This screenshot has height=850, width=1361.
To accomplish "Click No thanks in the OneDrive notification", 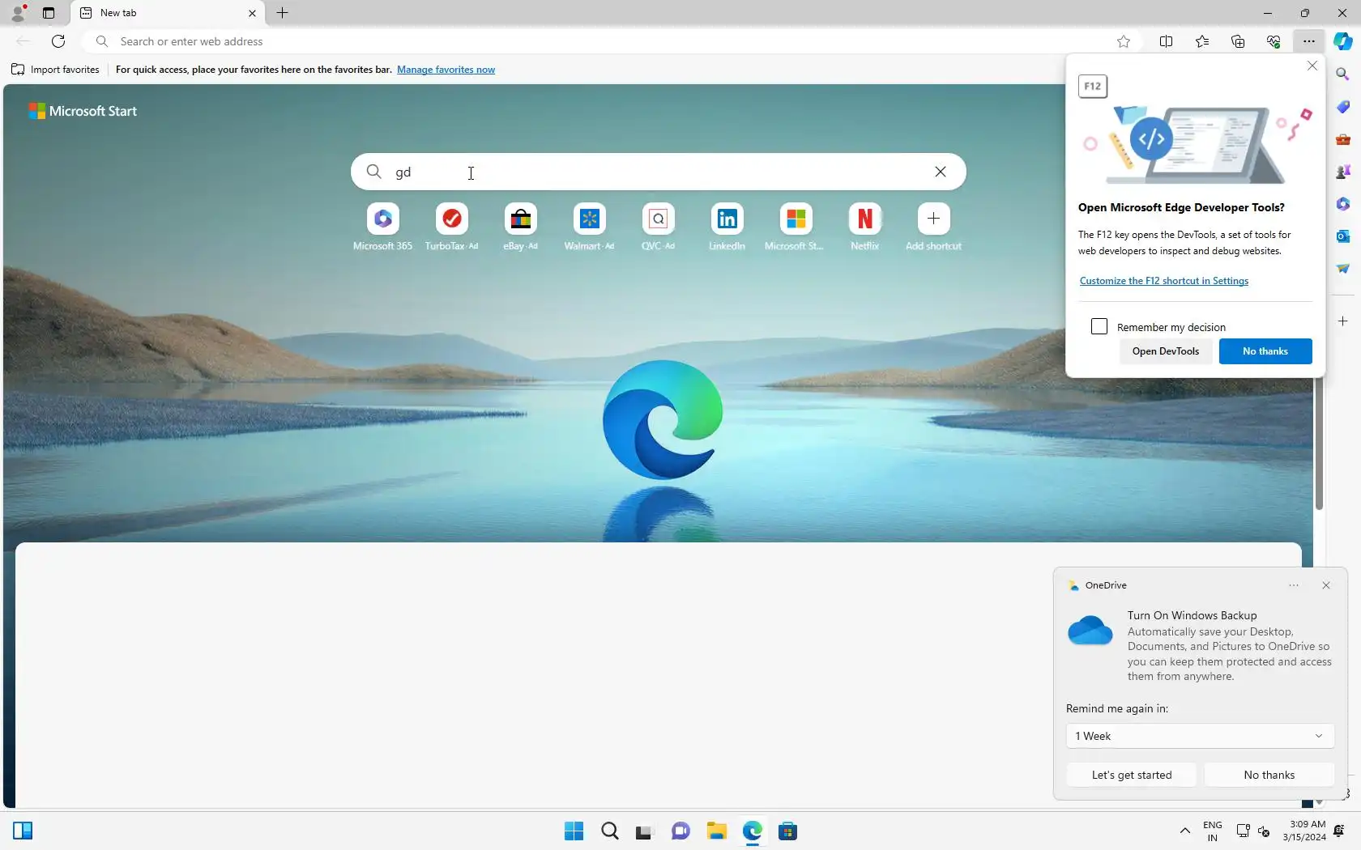I will point(1269,775).
